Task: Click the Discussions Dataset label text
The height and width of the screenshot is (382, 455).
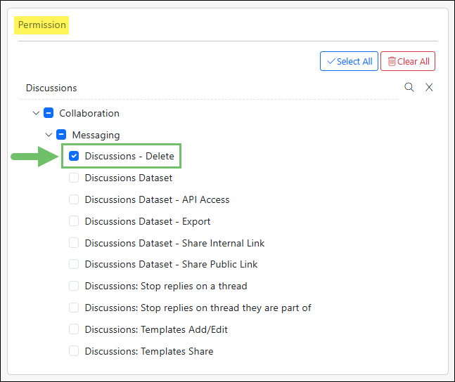Action: pyautogui.click(x=129, y=178)
